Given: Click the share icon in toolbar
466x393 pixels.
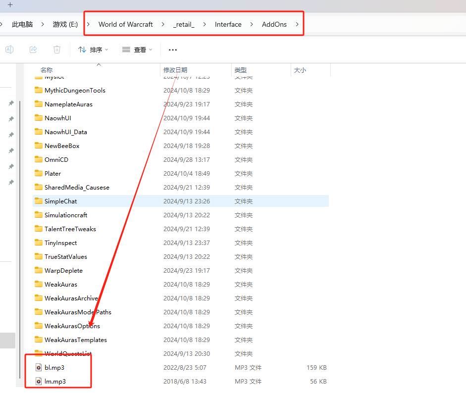Looking at the screenshot, I should (33, 49).
